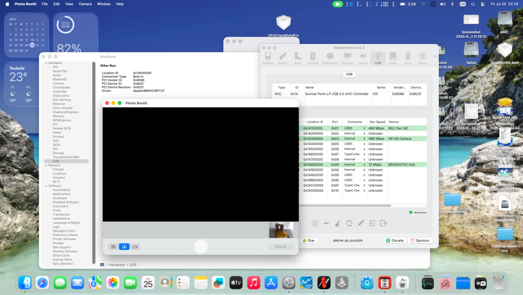523x295 pixels.
Task: Select the USB icon in Hackintool toolbar
Action: pos(378,59)
